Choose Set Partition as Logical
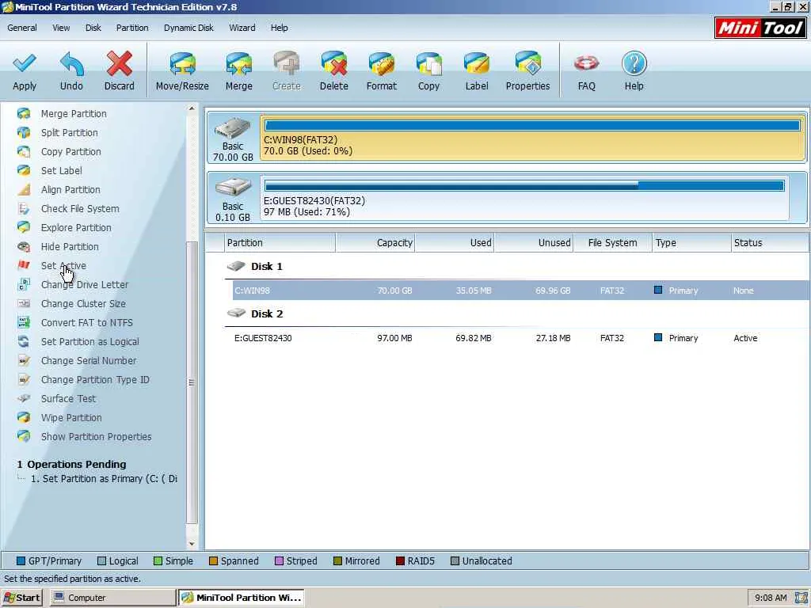The width and height of the screenshot is (811, 608). point(89,342)
